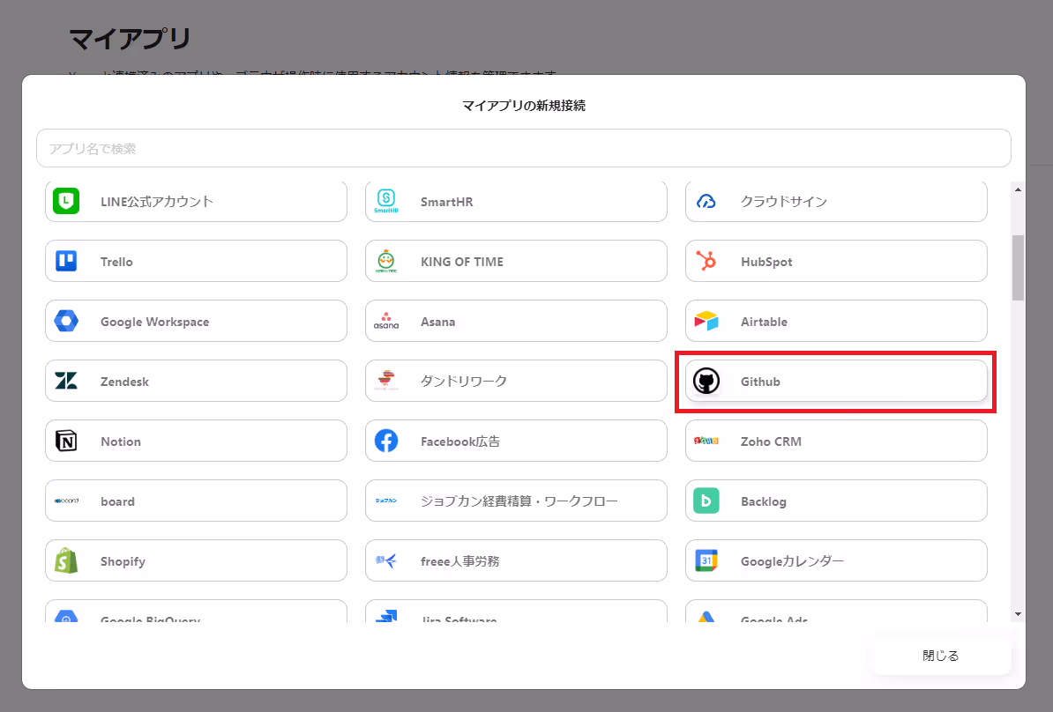Select the Notion text label
Screen dimensions: 1053x712
[120, 441]
